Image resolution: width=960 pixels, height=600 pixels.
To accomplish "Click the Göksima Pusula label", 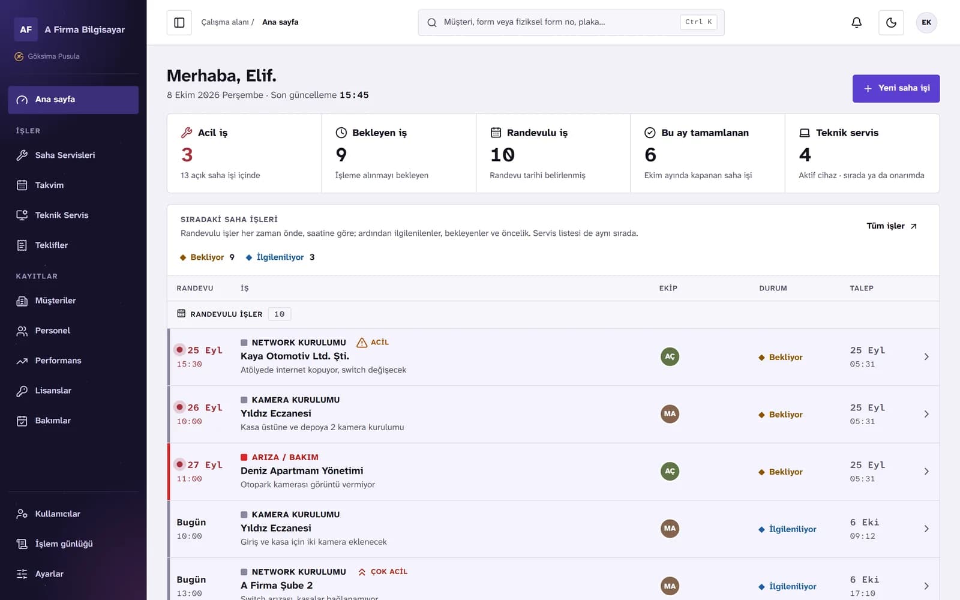I will (x=53, y=56).
